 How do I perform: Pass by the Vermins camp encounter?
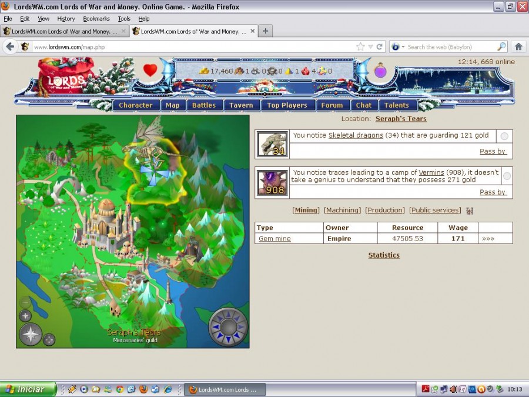(x=493, y=192)
